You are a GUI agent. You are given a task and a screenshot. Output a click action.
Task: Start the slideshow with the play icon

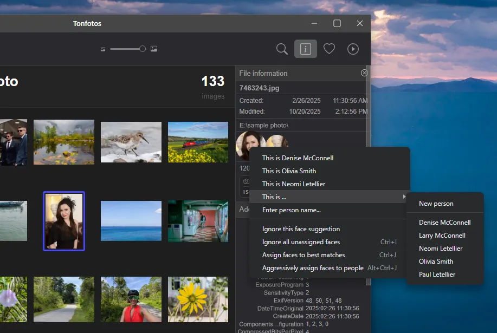[353, 49]
